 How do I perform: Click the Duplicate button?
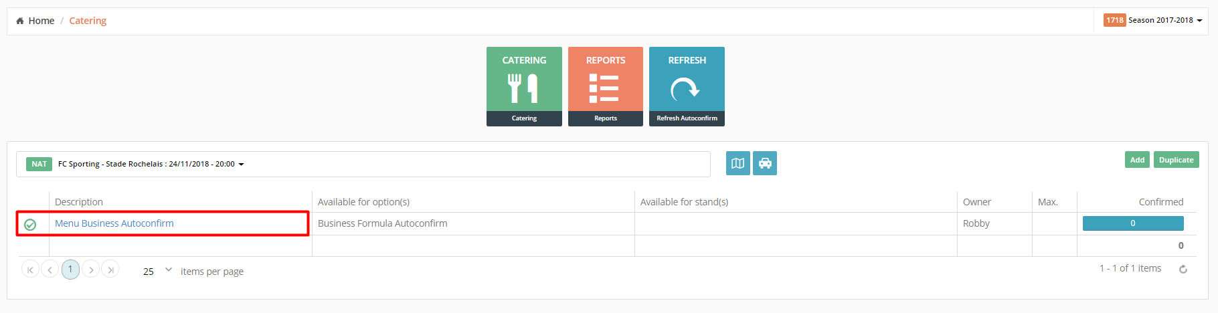click(1176, 160)
